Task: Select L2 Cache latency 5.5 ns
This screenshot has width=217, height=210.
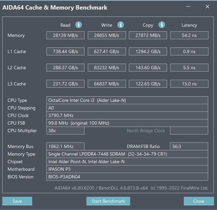Action: pyautogui.click(x=189, y=68)
